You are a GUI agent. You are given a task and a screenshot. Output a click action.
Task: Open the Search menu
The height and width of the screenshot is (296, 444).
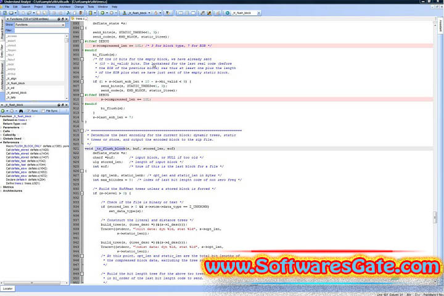(26, 7)
